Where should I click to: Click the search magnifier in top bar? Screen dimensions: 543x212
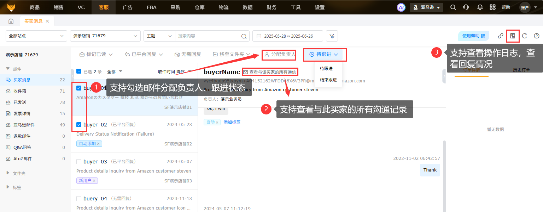tap(453, 7)
